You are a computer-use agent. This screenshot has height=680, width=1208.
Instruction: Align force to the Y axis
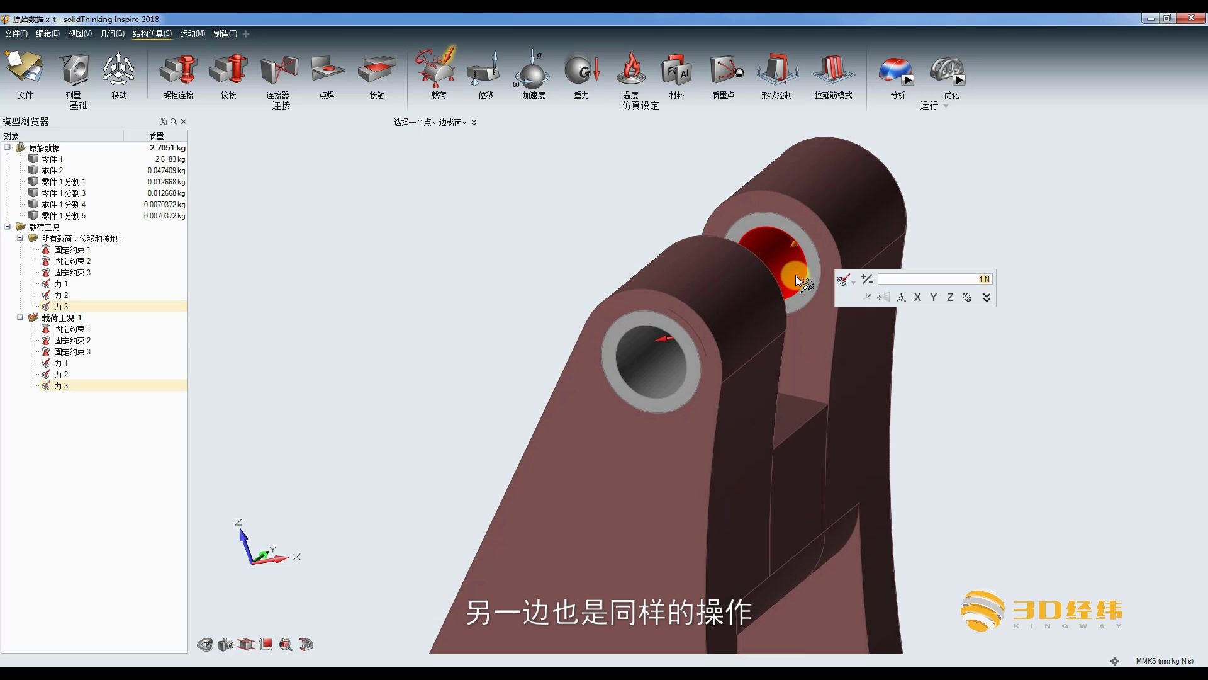[934, 297]
